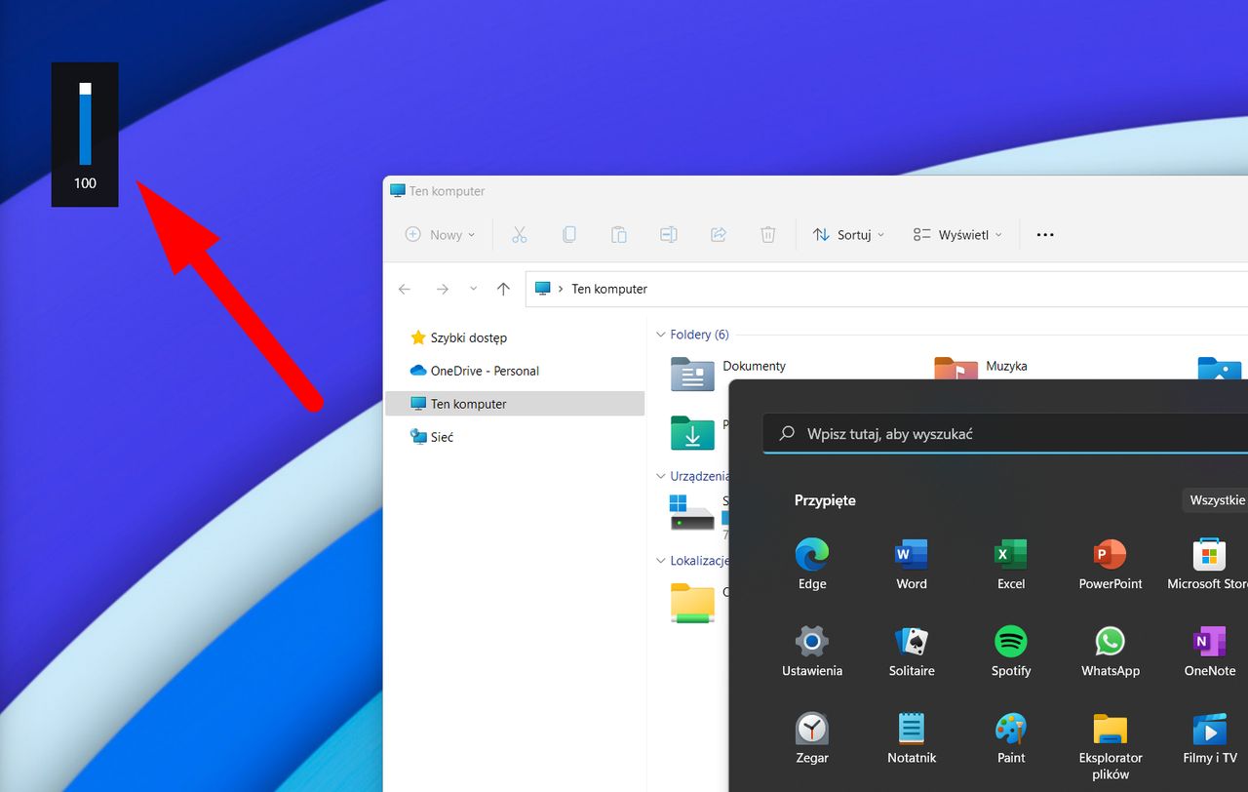This screenshot has height=792, width=1248.
Task: Open the Sortuj sort dropdown
Action: pos(848,235)
